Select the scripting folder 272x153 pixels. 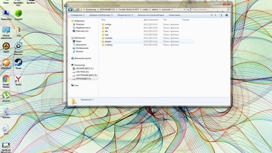click(108, 45)
